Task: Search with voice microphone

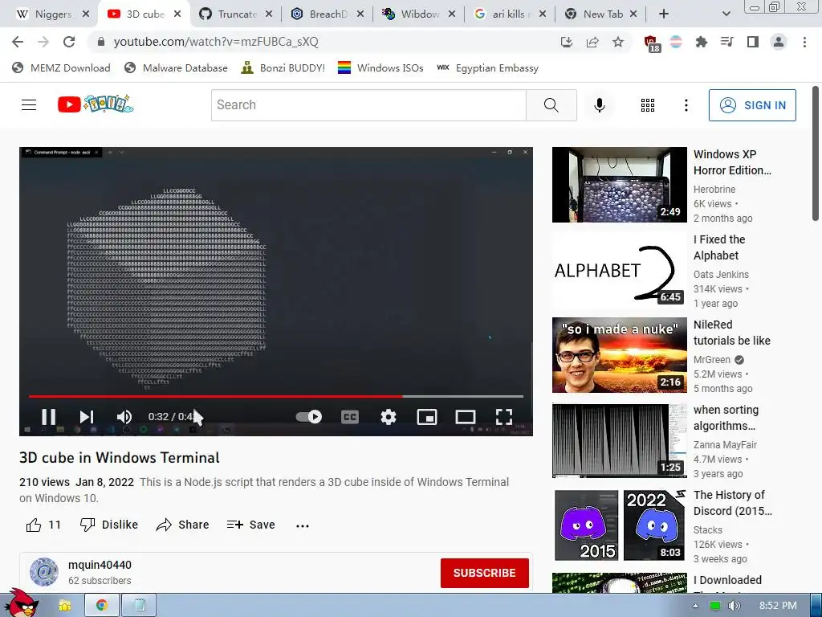Action: coord(599,105)
